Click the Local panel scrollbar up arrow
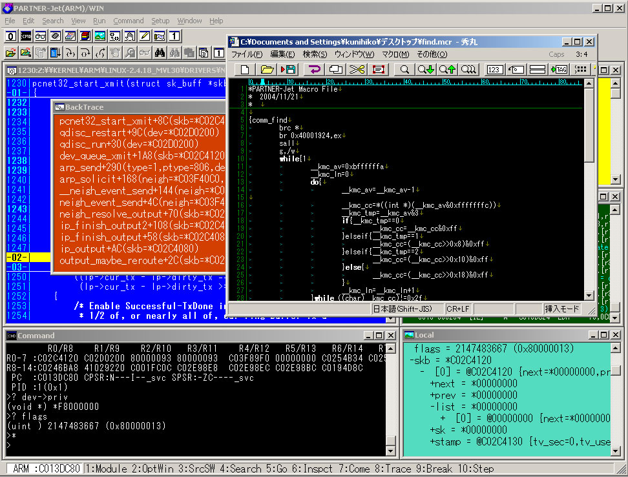This screenshot has width=628, height=477. [x=616, y=348]
